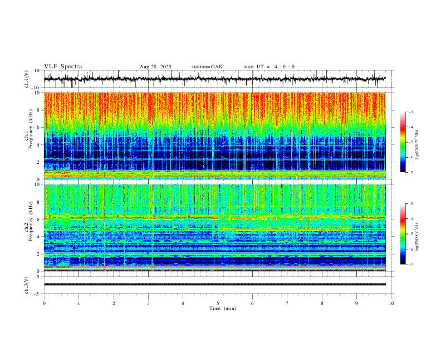Click the "-4" tick on ch.2 colorbar
Viewport: 441px width, 340px height.
(411, 218)
